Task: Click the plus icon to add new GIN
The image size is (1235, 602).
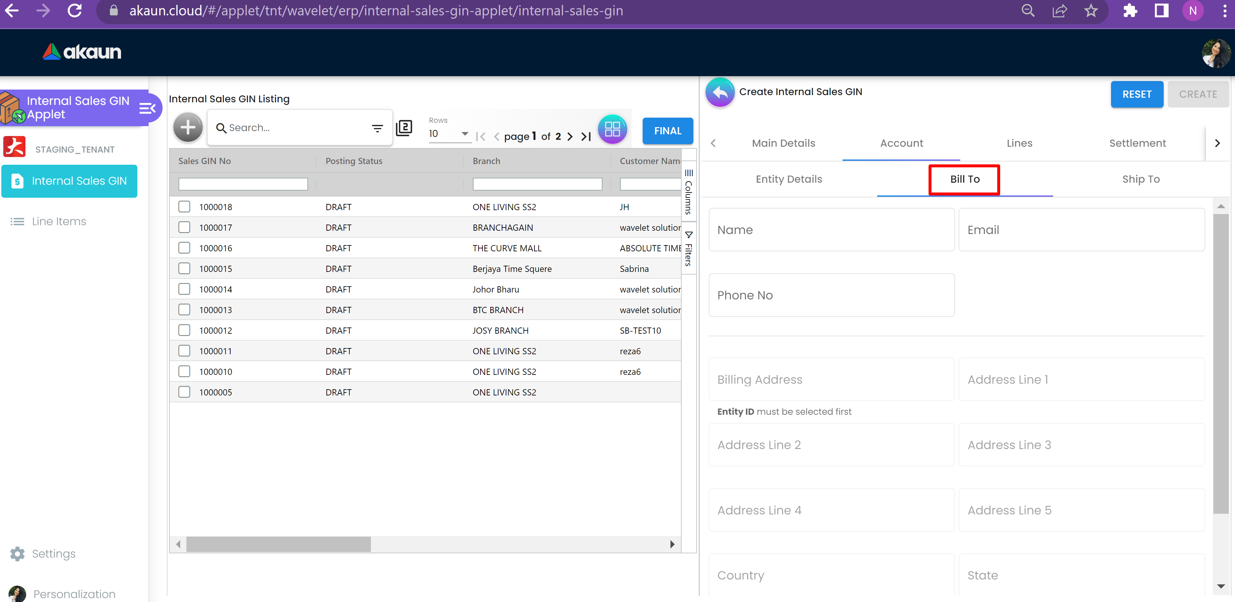Action: 187,128
